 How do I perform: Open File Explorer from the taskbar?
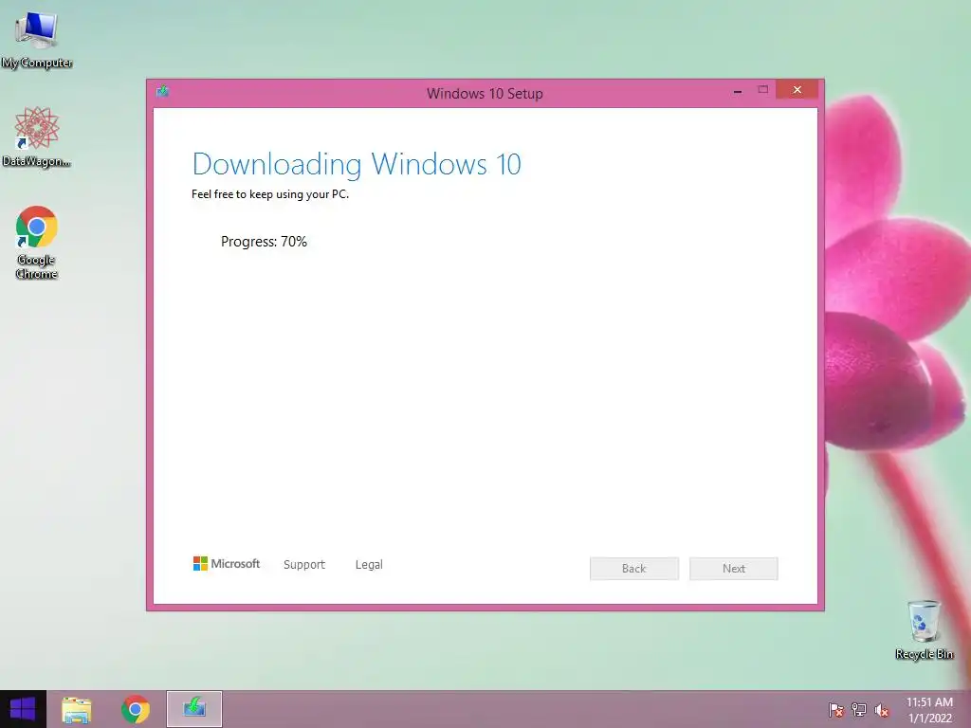point(76,709)
